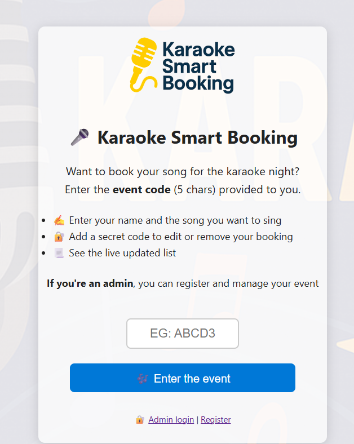354x444 pixels.
Task: Focus the event code field EG: ABCD3
Action: 183,334
